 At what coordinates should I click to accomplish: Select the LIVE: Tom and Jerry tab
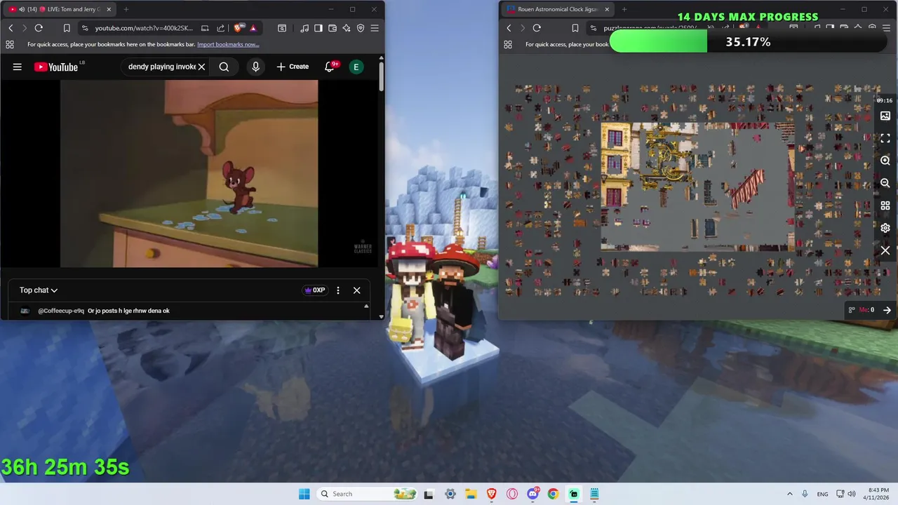[60, 9]
